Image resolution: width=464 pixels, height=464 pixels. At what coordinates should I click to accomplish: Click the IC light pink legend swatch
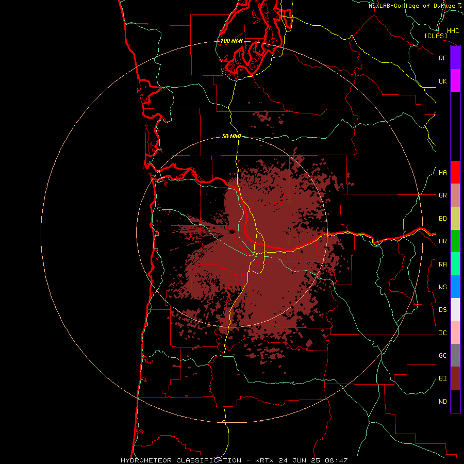(455, 333)
